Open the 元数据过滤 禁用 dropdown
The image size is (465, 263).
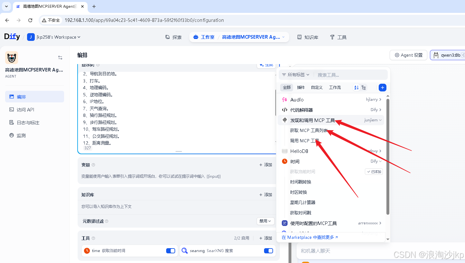click(266, 221)
